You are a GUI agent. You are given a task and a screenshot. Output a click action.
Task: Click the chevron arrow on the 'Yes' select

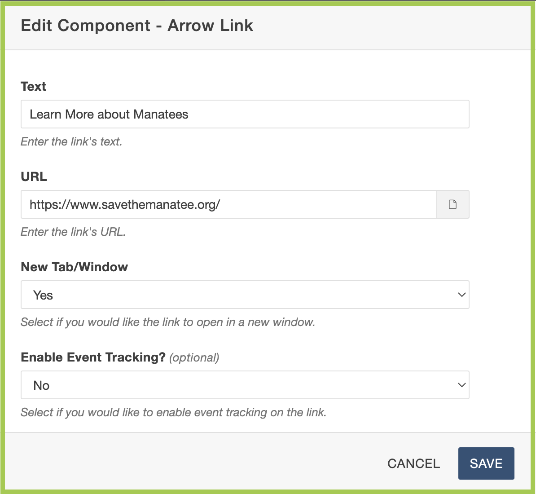pos(461,295)
